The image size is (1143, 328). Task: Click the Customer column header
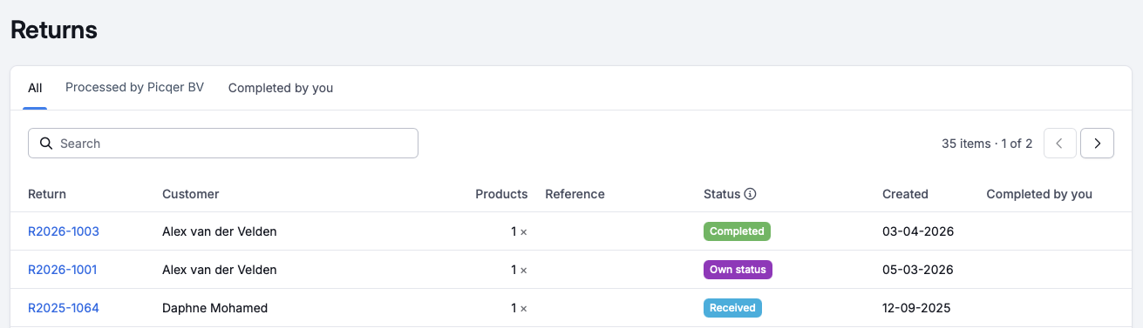pyautogui.click(x=191, y=194)
